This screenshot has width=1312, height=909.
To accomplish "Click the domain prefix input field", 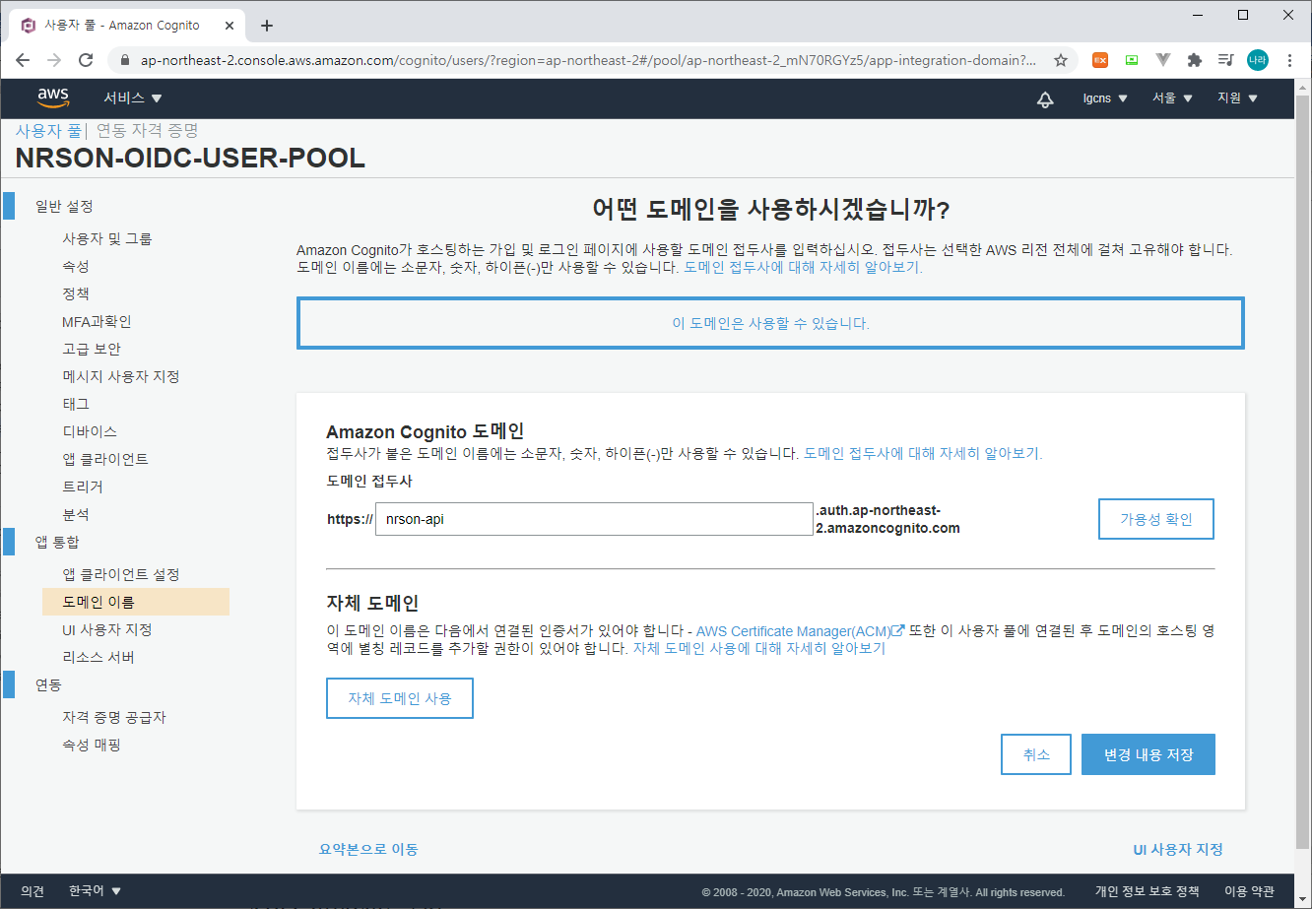I will (x=594, y=519).
